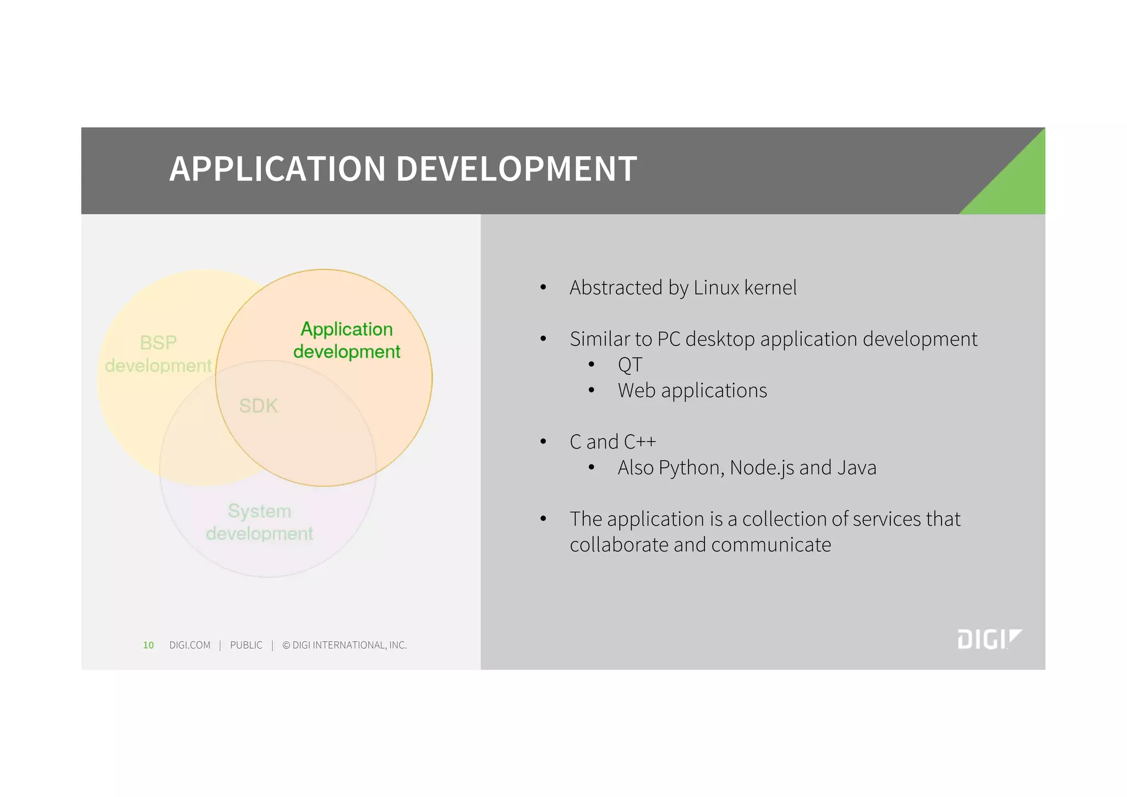Select the Web applications sub-bullet
Viewport: 1127px width, 797px height.
[x=692, y=391]
